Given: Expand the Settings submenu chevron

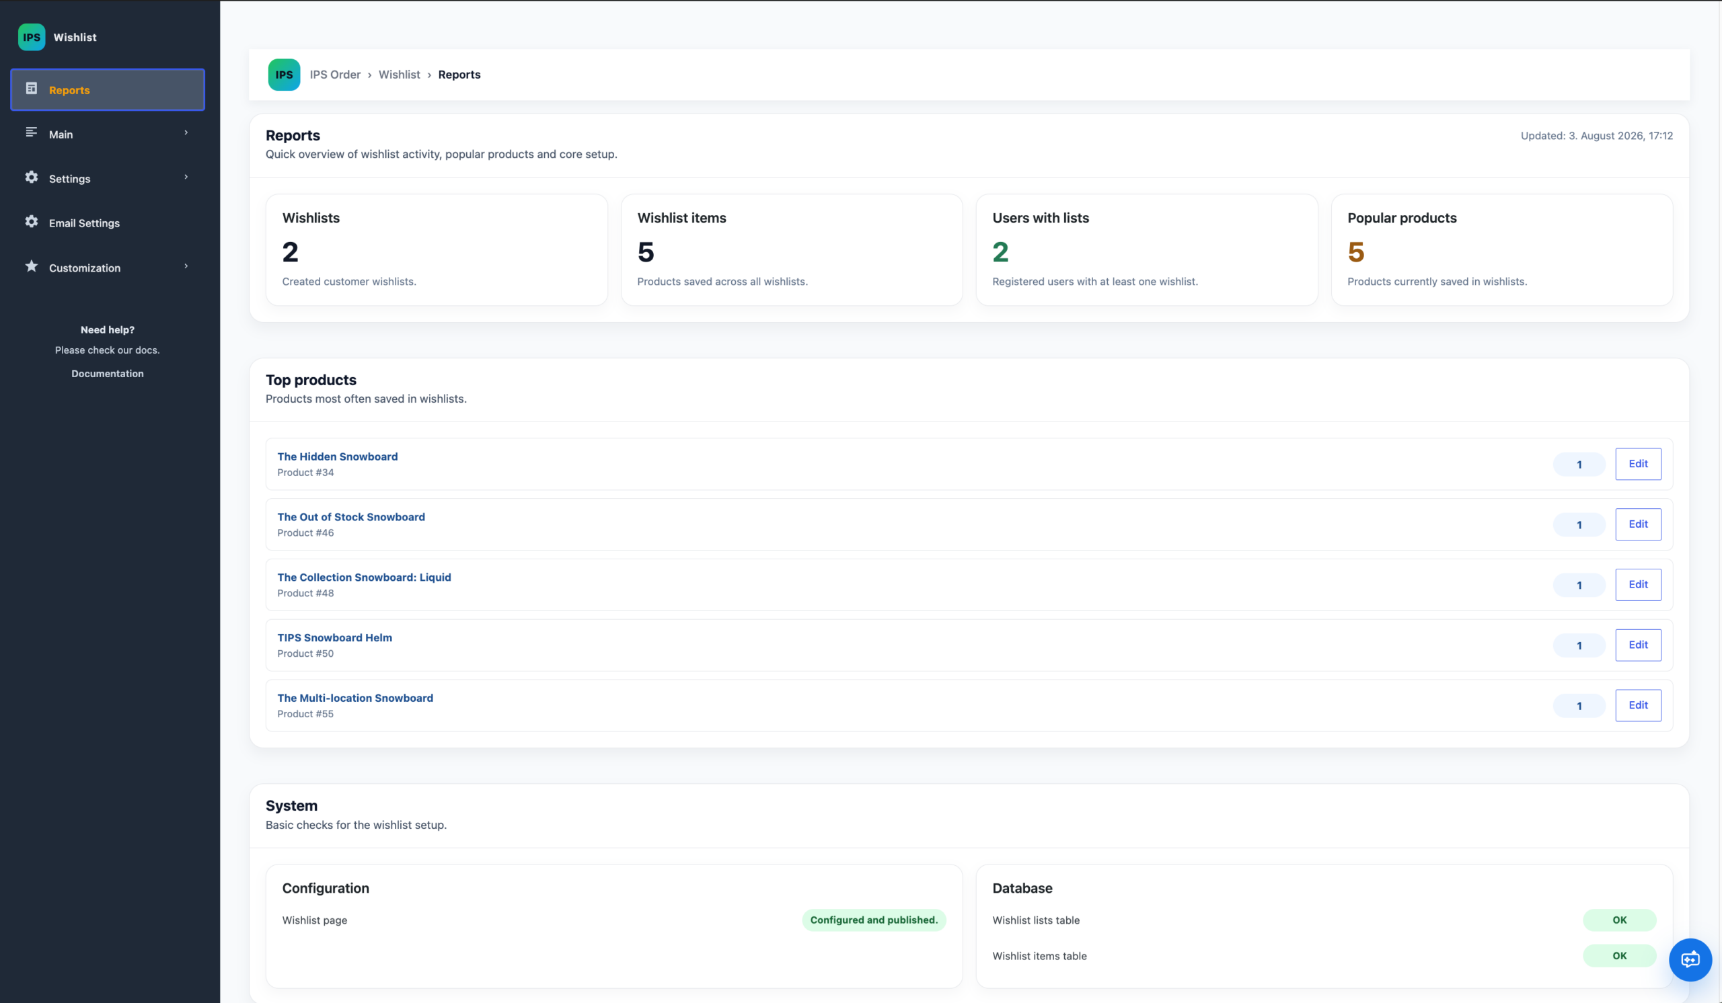Looking at the screenshot, I should coord(186,177).
